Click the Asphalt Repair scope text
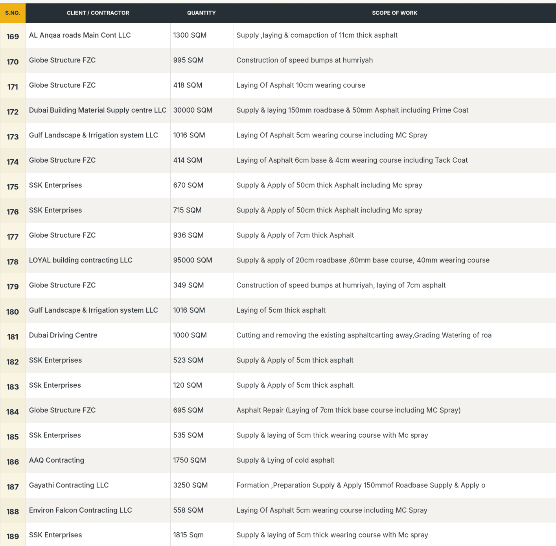556x546 pixels. (x=348, y=410)
